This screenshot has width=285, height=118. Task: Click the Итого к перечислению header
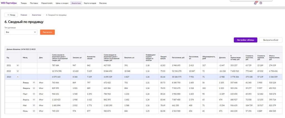pos(275,57)
